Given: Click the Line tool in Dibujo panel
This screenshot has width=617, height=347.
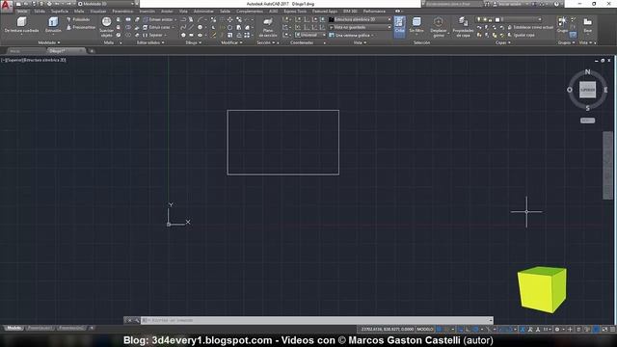Looking at the screenshot, I should [x=191, y=27].
